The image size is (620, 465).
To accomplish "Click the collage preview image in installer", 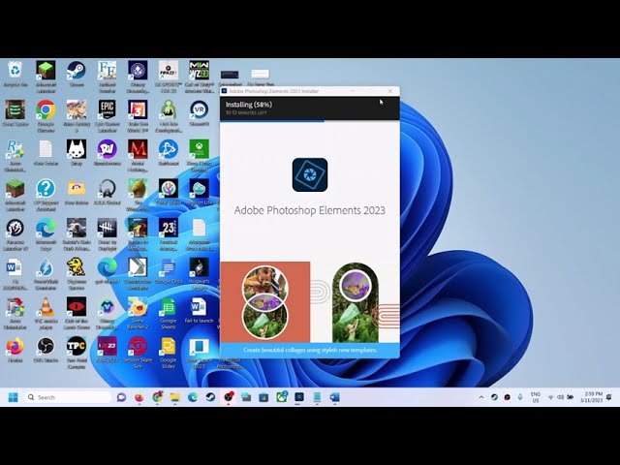I will pyautogui.click(x=310, y=302).
